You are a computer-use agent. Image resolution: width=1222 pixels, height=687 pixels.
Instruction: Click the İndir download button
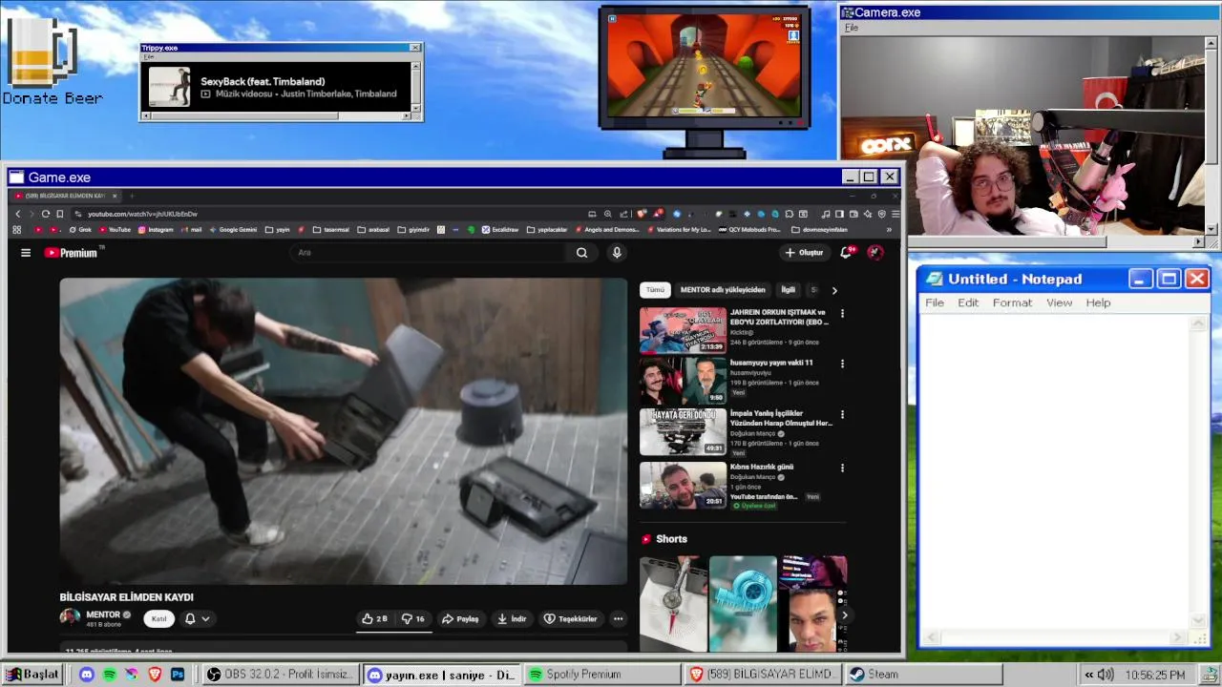pyautogui.click(x=512, y=619)
